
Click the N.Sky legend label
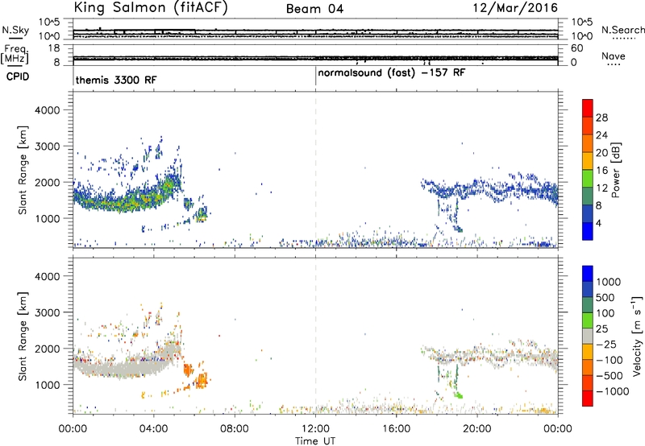click(15, 30)
